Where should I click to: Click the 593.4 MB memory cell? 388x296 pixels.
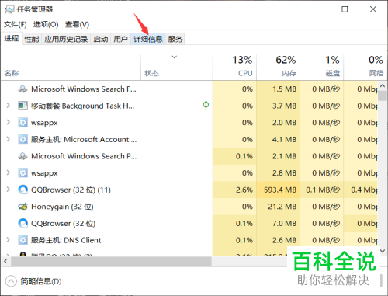[x=279, y=190]
